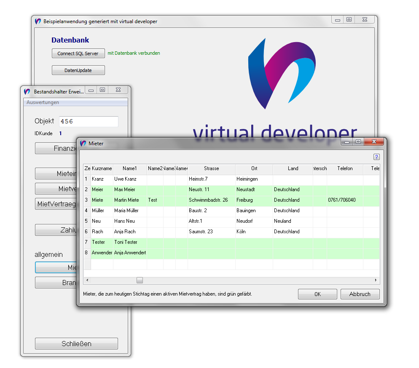Close the Mieter window
This screenshot has width=419, height=368.
(374, 142)
